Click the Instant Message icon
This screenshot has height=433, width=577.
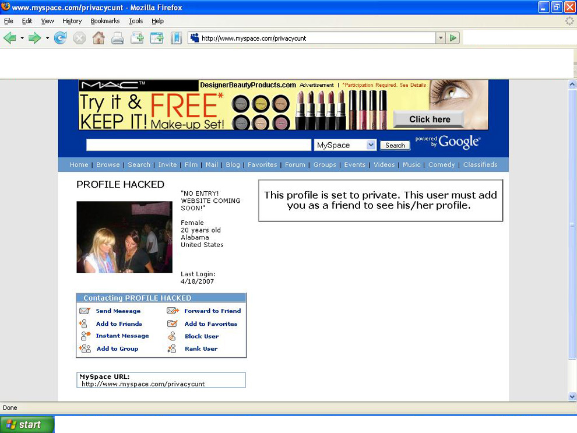(85, 336)
